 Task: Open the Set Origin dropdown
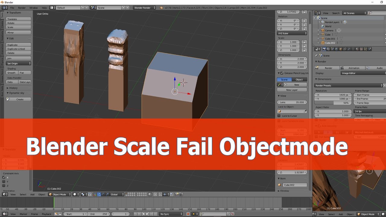point(19,63)
